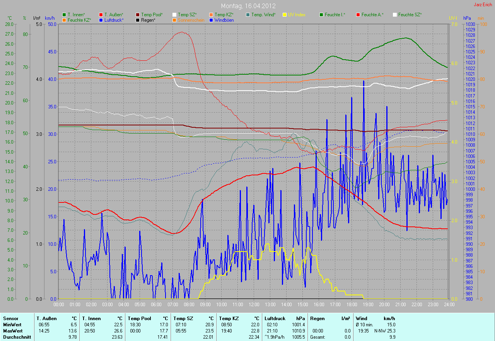Click the black Regen legend marker

click(138, 20)
